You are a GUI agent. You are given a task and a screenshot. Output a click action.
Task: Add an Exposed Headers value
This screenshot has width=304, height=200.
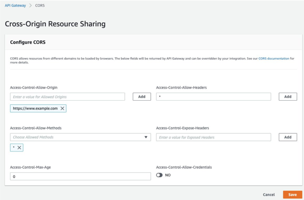[x=288, y=137]
